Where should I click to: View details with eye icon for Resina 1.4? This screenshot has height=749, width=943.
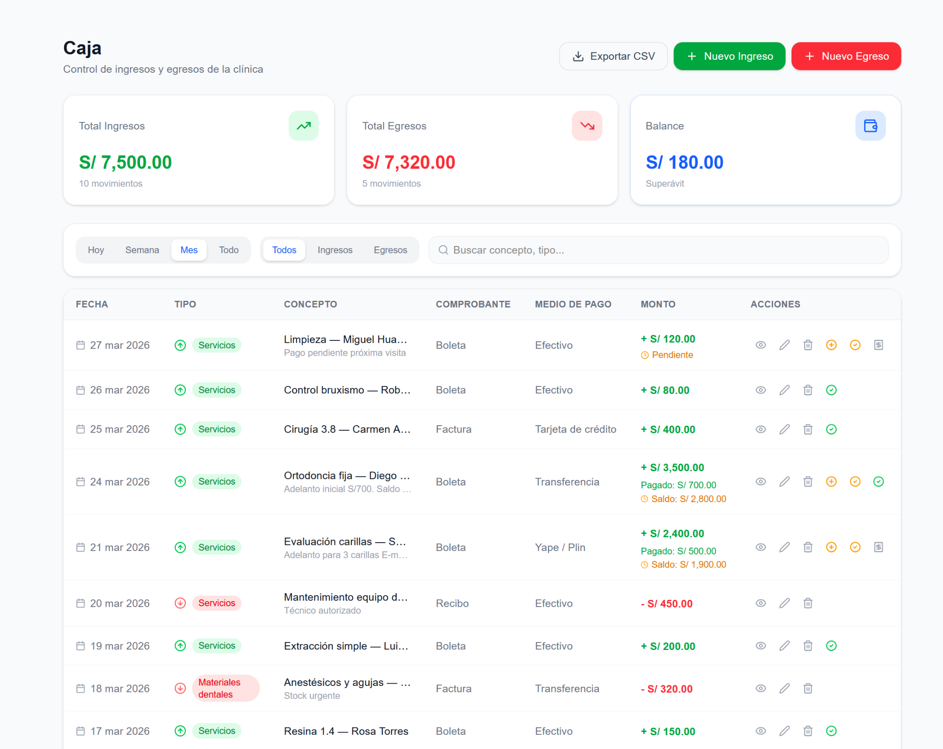coord(761,731)
